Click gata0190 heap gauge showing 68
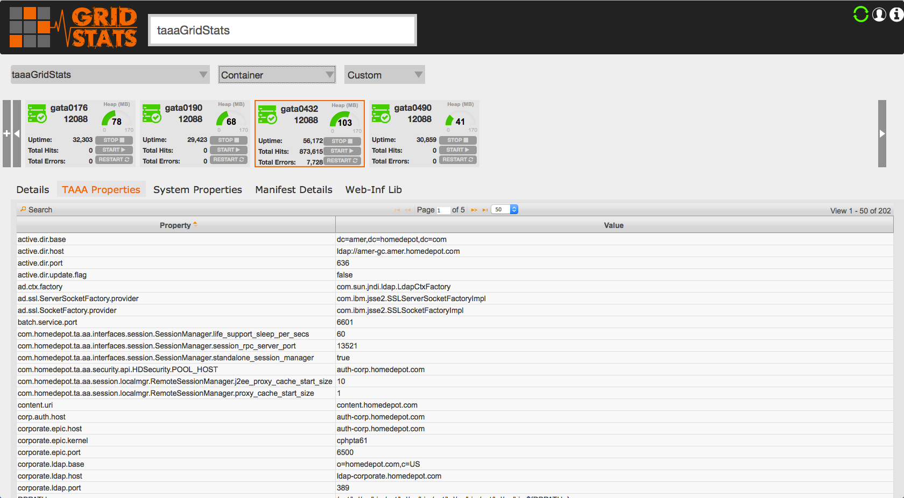 (231, 118)
